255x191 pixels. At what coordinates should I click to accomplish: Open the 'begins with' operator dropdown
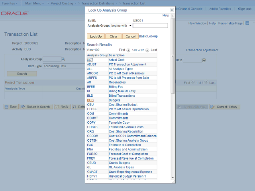click(x=121, y=25)
